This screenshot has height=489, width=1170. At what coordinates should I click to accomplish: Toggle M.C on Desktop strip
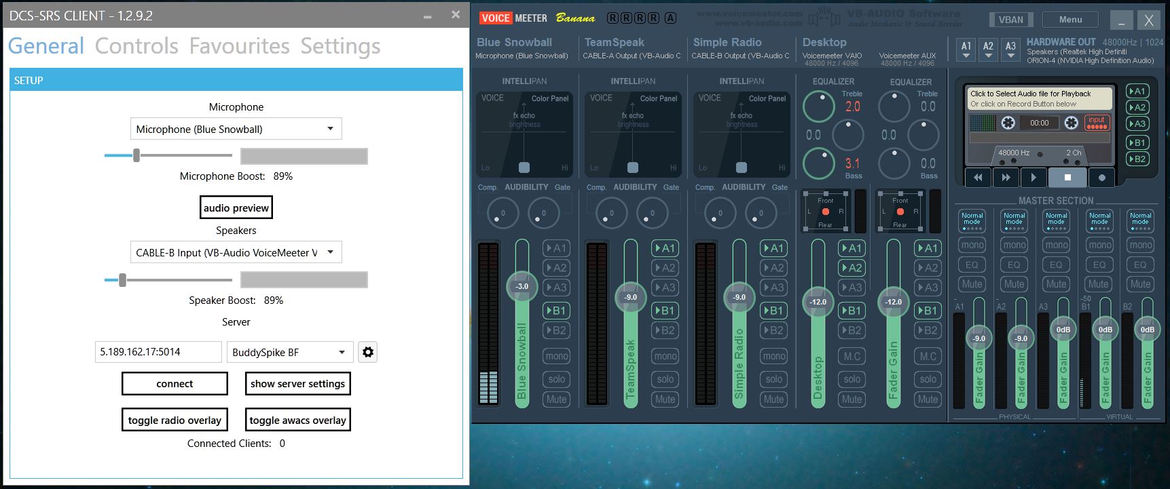click(852, 356)
